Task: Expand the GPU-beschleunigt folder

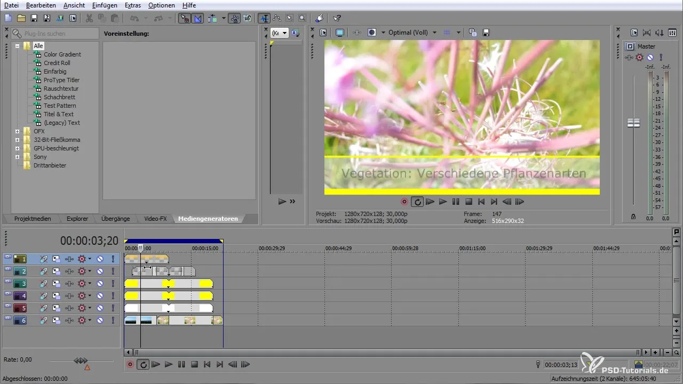Action: [18, 148]
